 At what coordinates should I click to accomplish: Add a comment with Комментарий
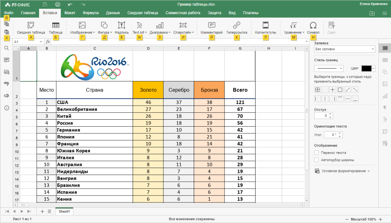point(212,28)
